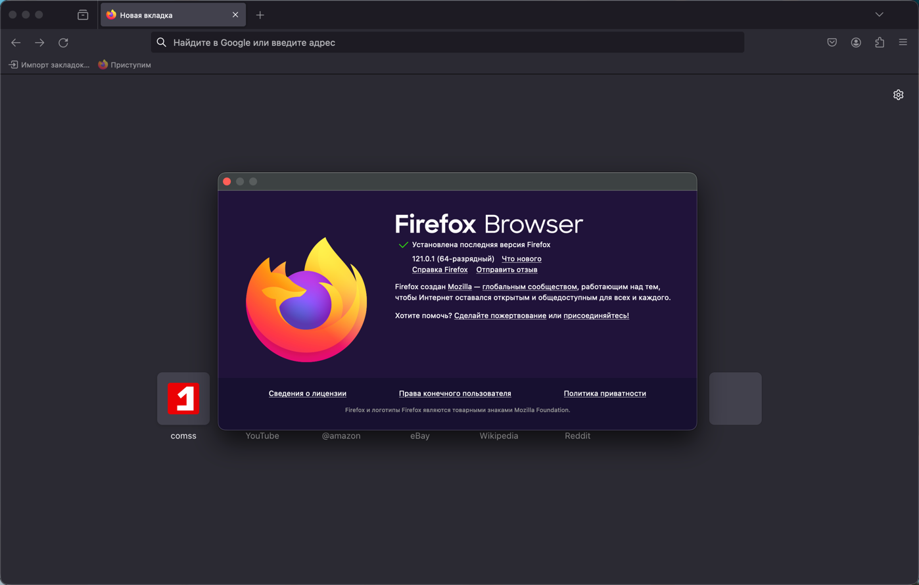Open the extensions puzzle icon
The height and width of the screenshot is (585, 919).
pos(880,43)
